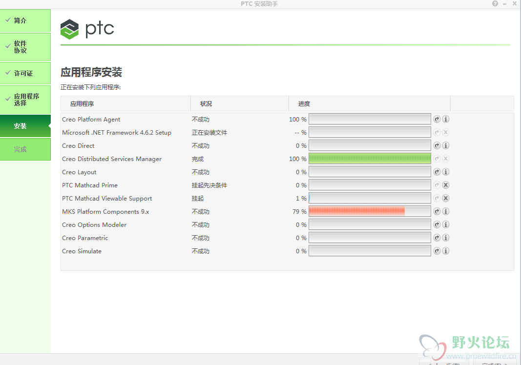The image size is (521, 365).
Task: Open info icon for Creo Simulate
Action: coord(446,251)
